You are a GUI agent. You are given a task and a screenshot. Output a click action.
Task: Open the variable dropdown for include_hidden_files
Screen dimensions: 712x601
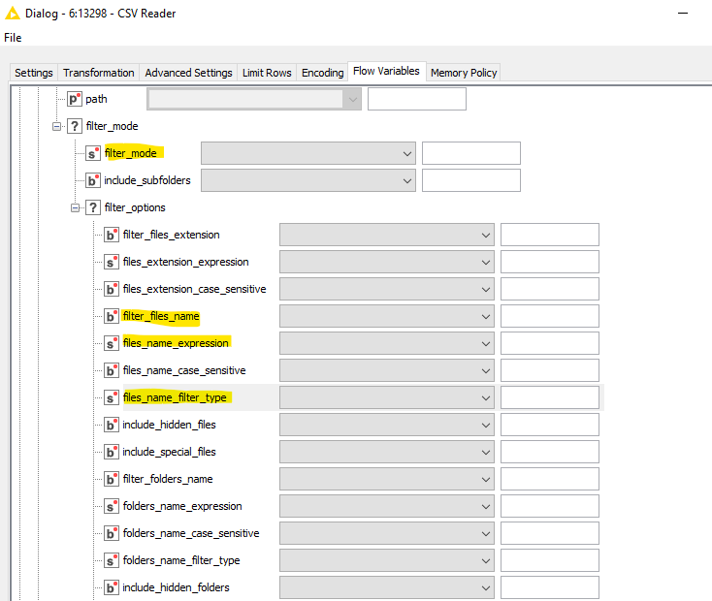(387, 425)
